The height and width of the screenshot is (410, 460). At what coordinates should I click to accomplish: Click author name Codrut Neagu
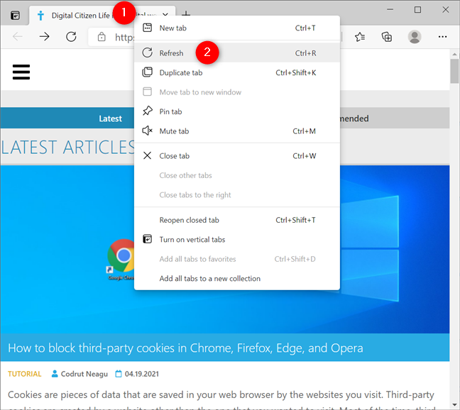(84, 374)
